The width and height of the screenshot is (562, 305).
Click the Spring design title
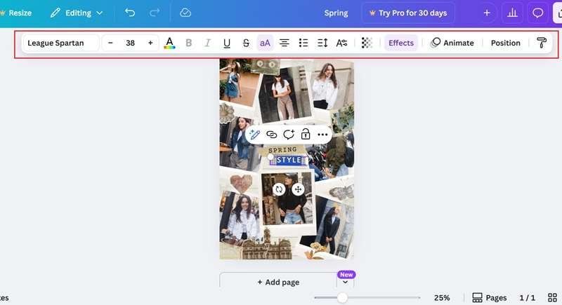pyautogui.click(x=336, y=13)
